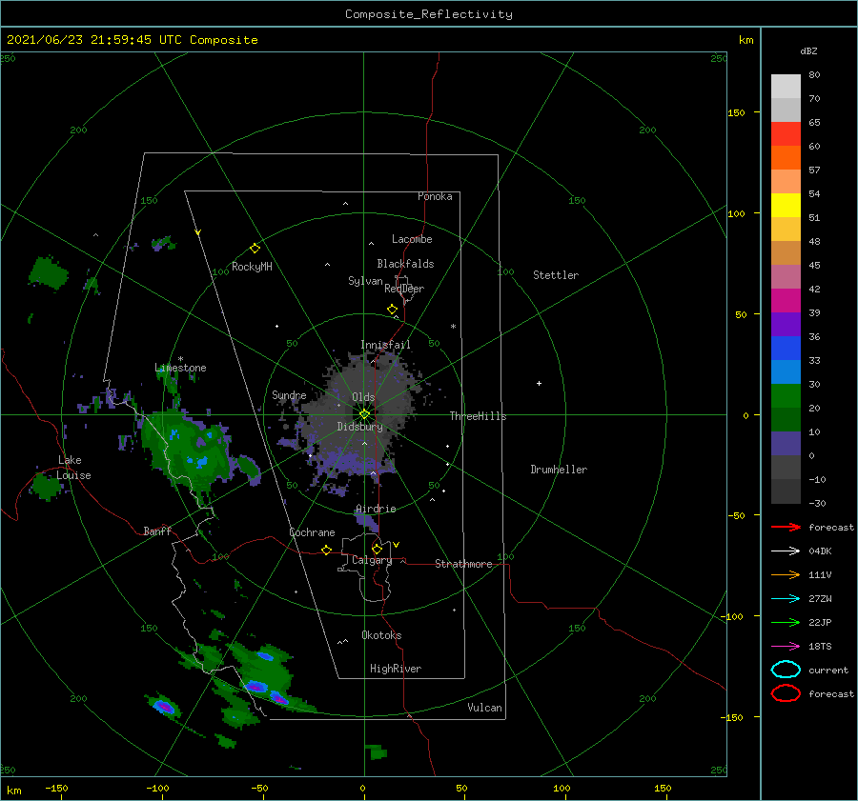Select the green 22JP arrow icon
The image size is (858, 801).
(786, 622)
